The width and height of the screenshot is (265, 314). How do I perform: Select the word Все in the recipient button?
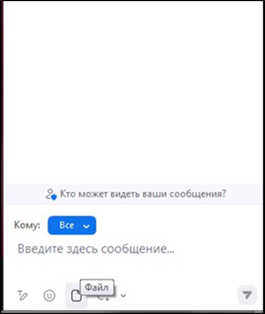tap(67, 225)
